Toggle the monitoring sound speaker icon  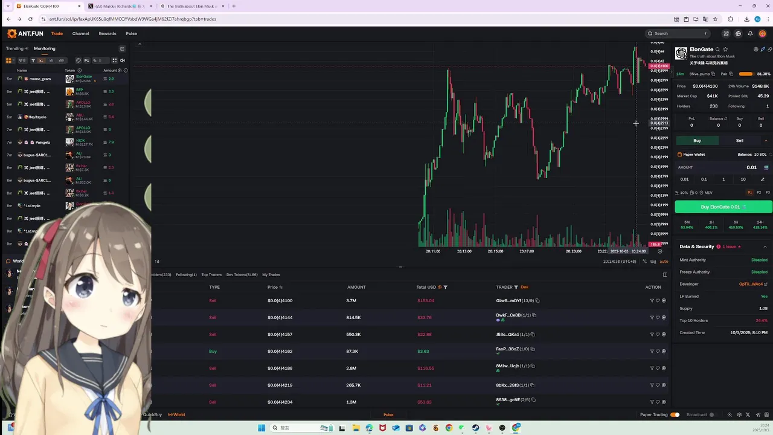point(123,60)
